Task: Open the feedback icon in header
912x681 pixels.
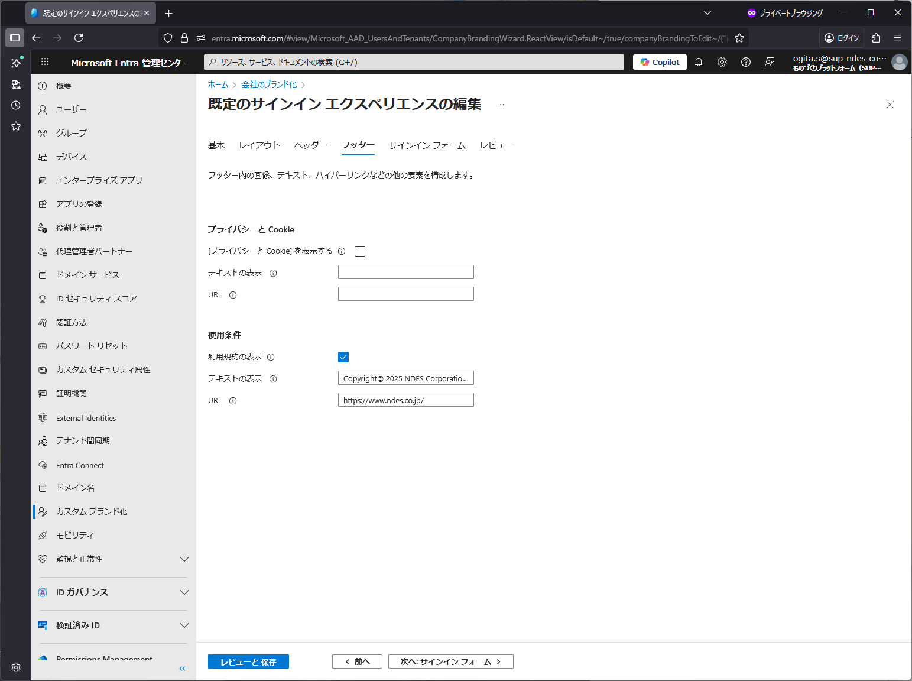Action: coord(770,62)
